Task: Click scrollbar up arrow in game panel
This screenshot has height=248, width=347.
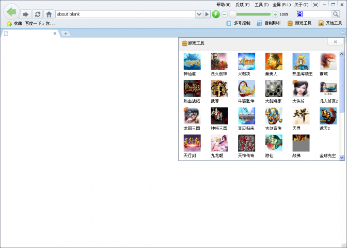Action: [x=341, y=54]
